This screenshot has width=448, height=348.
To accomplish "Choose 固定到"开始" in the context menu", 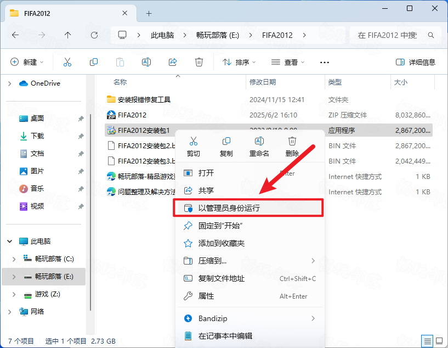I will [250, 226].
